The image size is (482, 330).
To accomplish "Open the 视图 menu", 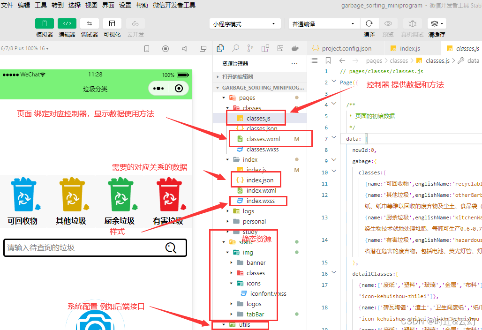I will (91, 5).
